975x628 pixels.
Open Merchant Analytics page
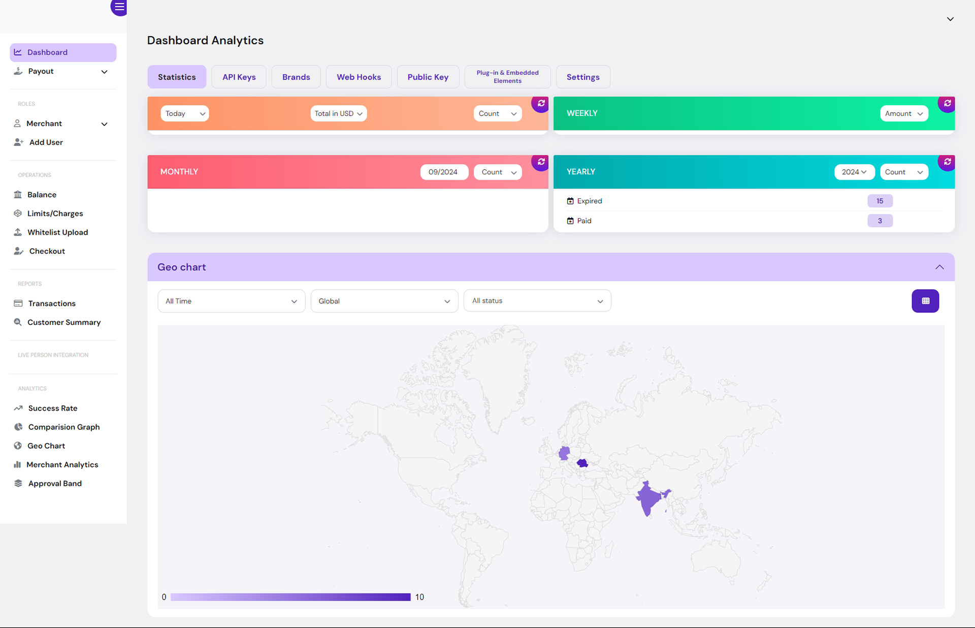(62, 464)
